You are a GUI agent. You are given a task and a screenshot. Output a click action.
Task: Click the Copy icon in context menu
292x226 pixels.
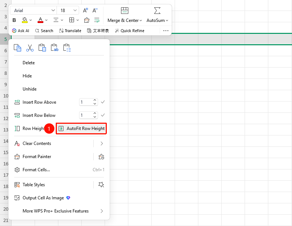[x=17, y=48]
